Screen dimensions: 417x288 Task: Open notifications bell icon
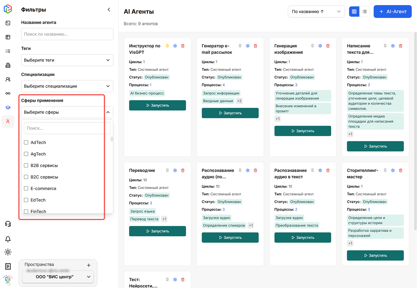coord(8,239)
